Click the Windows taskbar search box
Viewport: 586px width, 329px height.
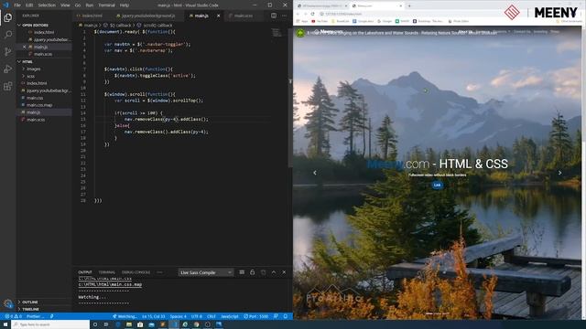[x=50, y=324]
